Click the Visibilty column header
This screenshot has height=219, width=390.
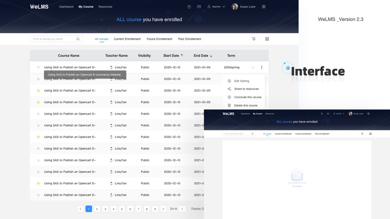click(x=144, y=55)
